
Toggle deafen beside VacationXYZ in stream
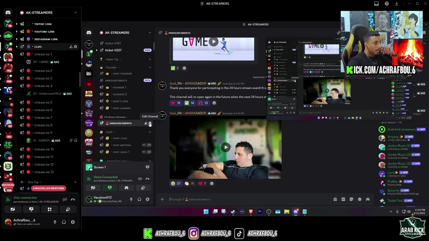pyautogui.click(x=139, y=199)
